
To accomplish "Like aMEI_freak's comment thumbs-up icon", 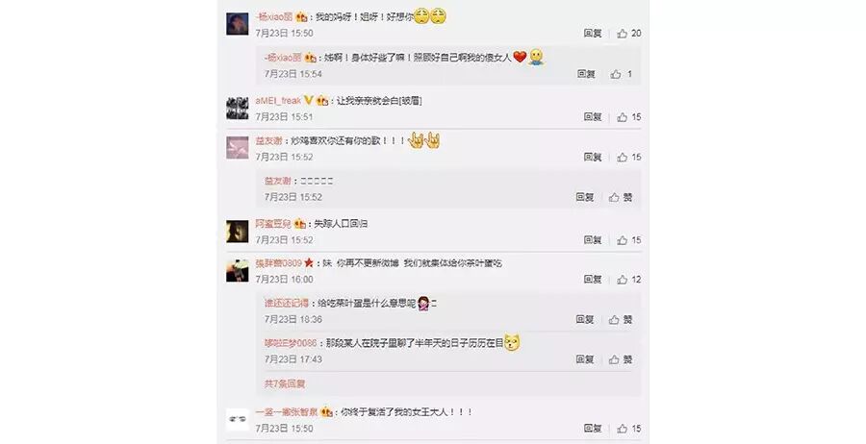I will [622, 117].
